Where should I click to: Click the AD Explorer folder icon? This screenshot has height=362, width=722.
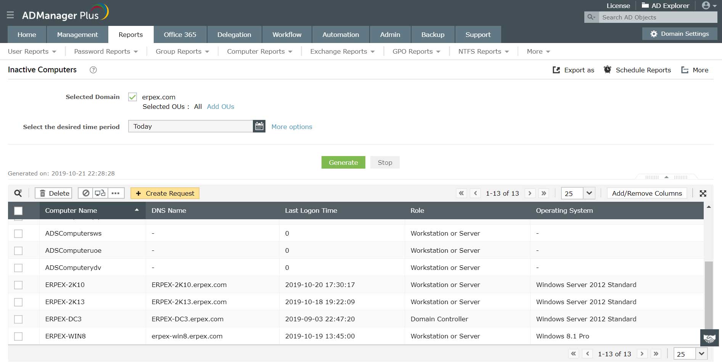pyautogui.click(x=645, y=5)
